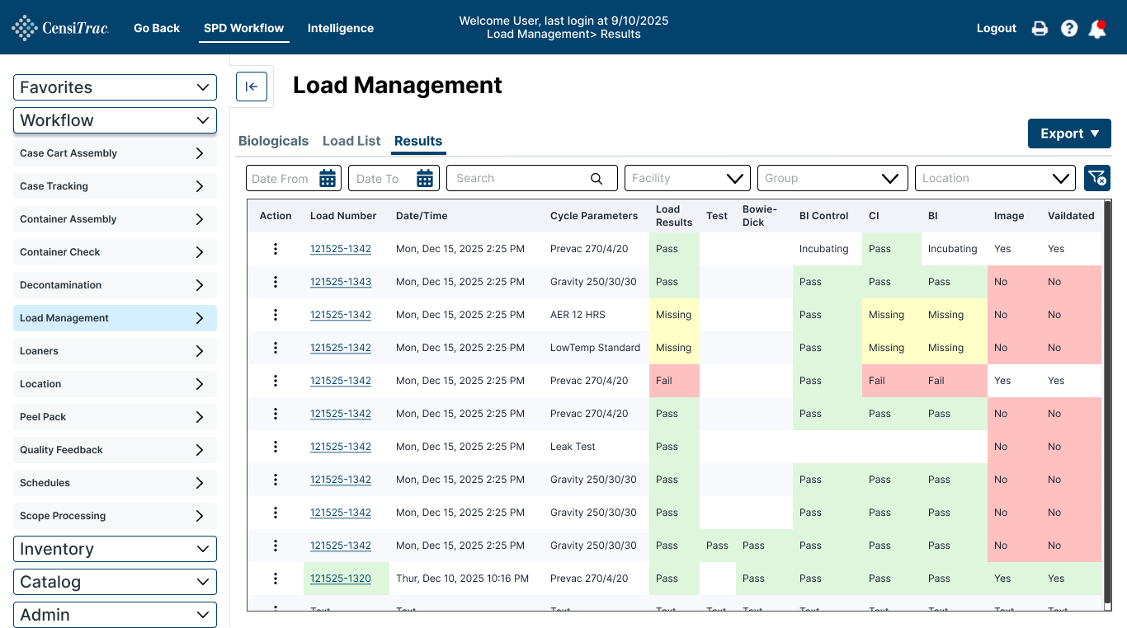
Task: Click Go Back in the header
Action: tap(157, 28)
